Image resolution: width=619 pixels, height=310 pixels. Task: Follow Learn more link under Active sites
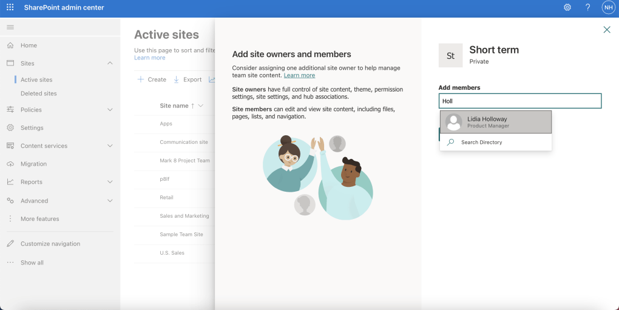pyautogui.click(x=150, y=58)
